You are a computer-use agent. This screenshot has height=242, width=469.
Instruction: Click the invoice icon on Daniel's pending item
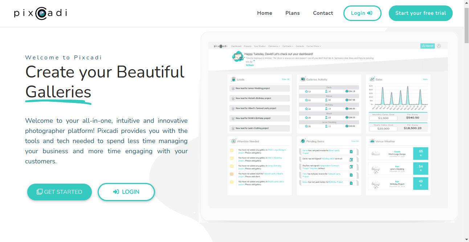351,152
